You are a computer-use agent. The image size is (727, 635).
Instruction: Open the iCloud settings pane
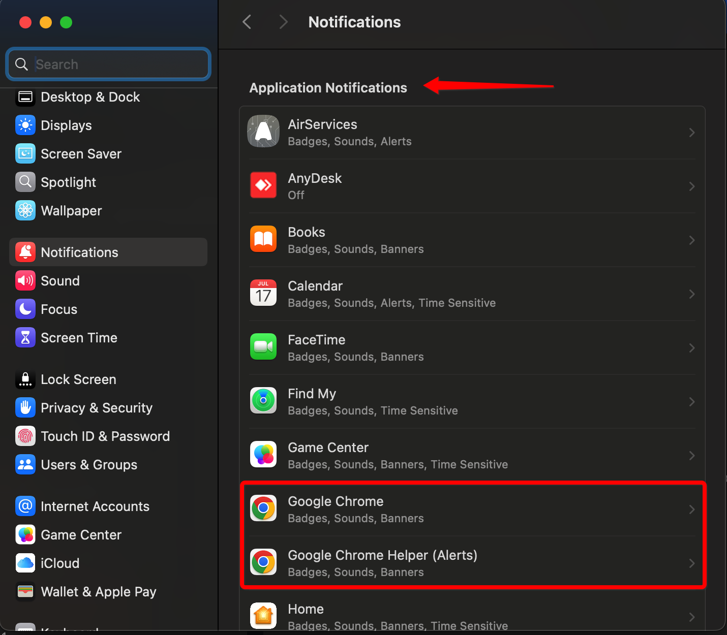[108, 563]
